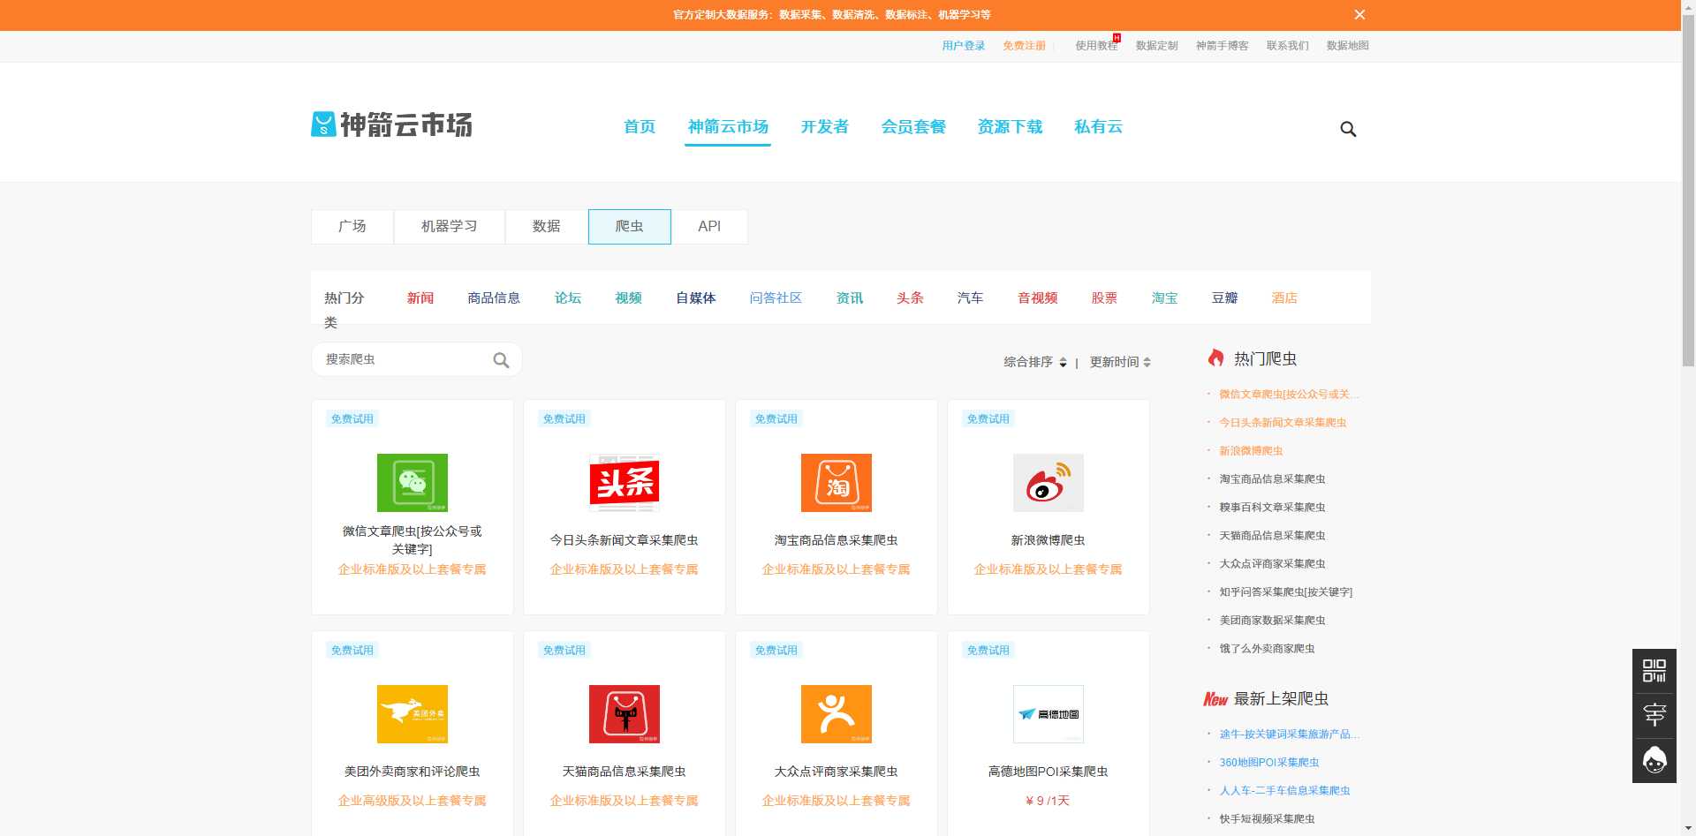Close the orange announcement banner

(1359, 15)
